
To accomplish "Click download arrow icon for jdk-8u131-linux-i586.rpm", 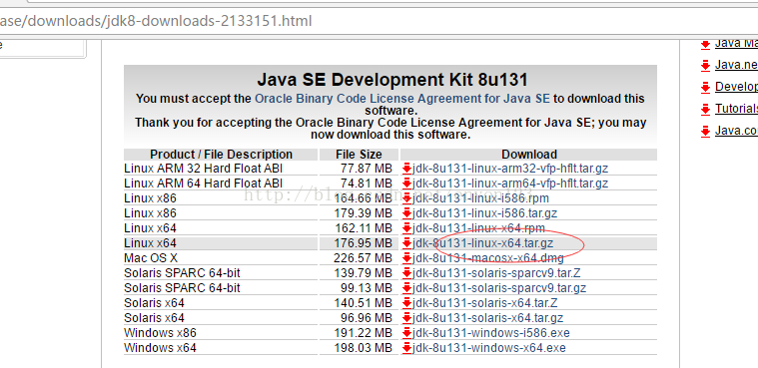I will [x=407, y=198].
